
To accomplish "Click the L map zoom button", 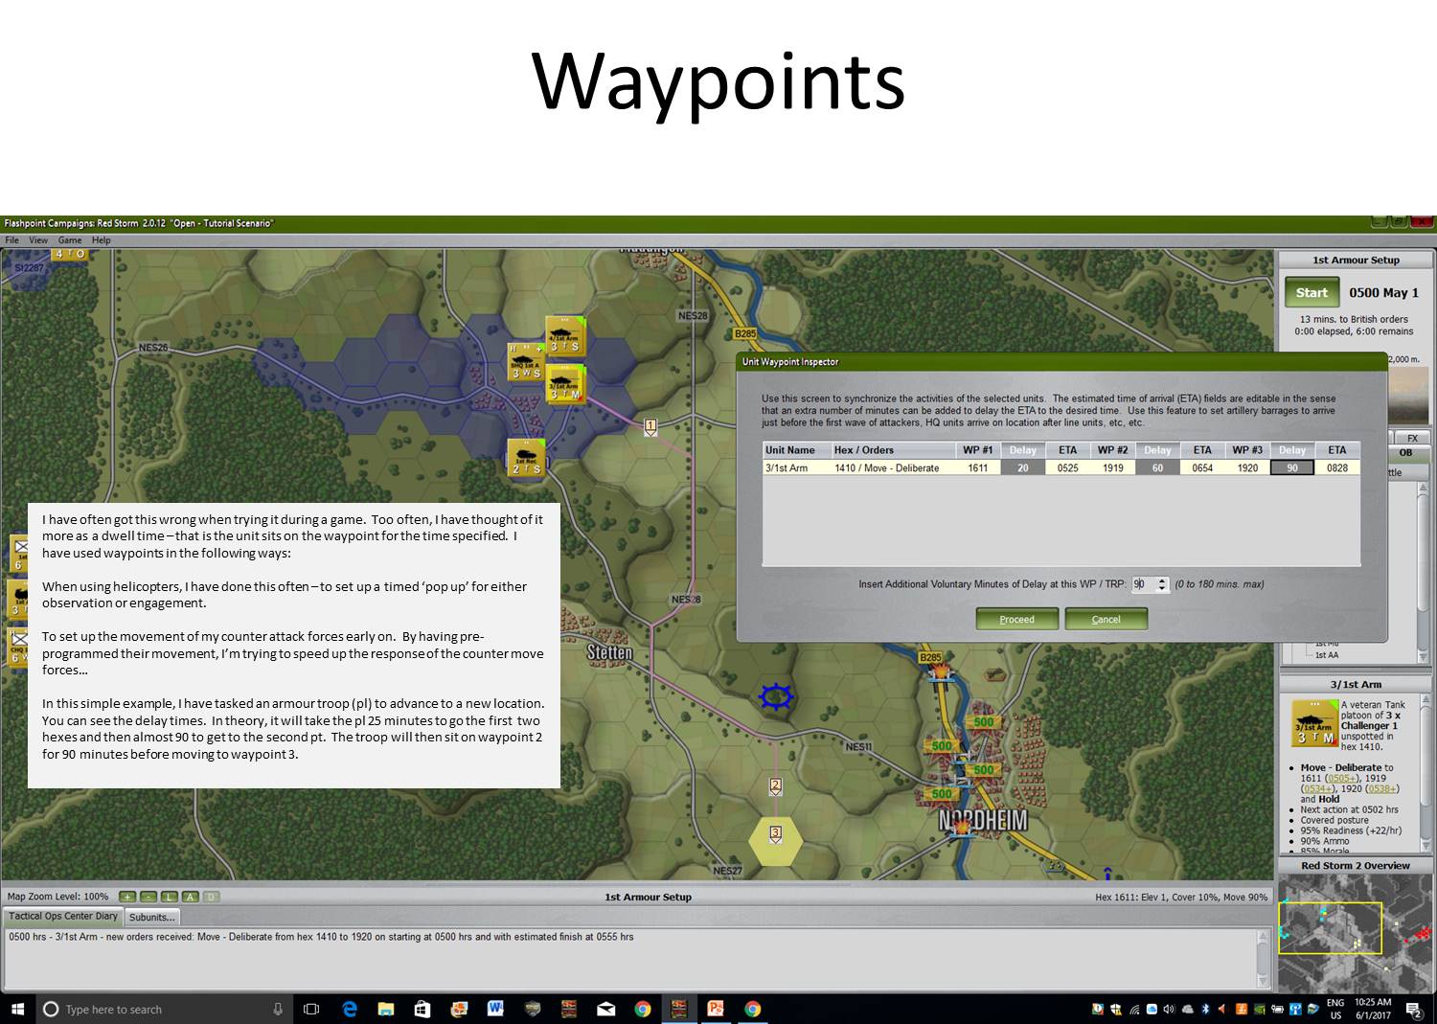I will (170, 897).
